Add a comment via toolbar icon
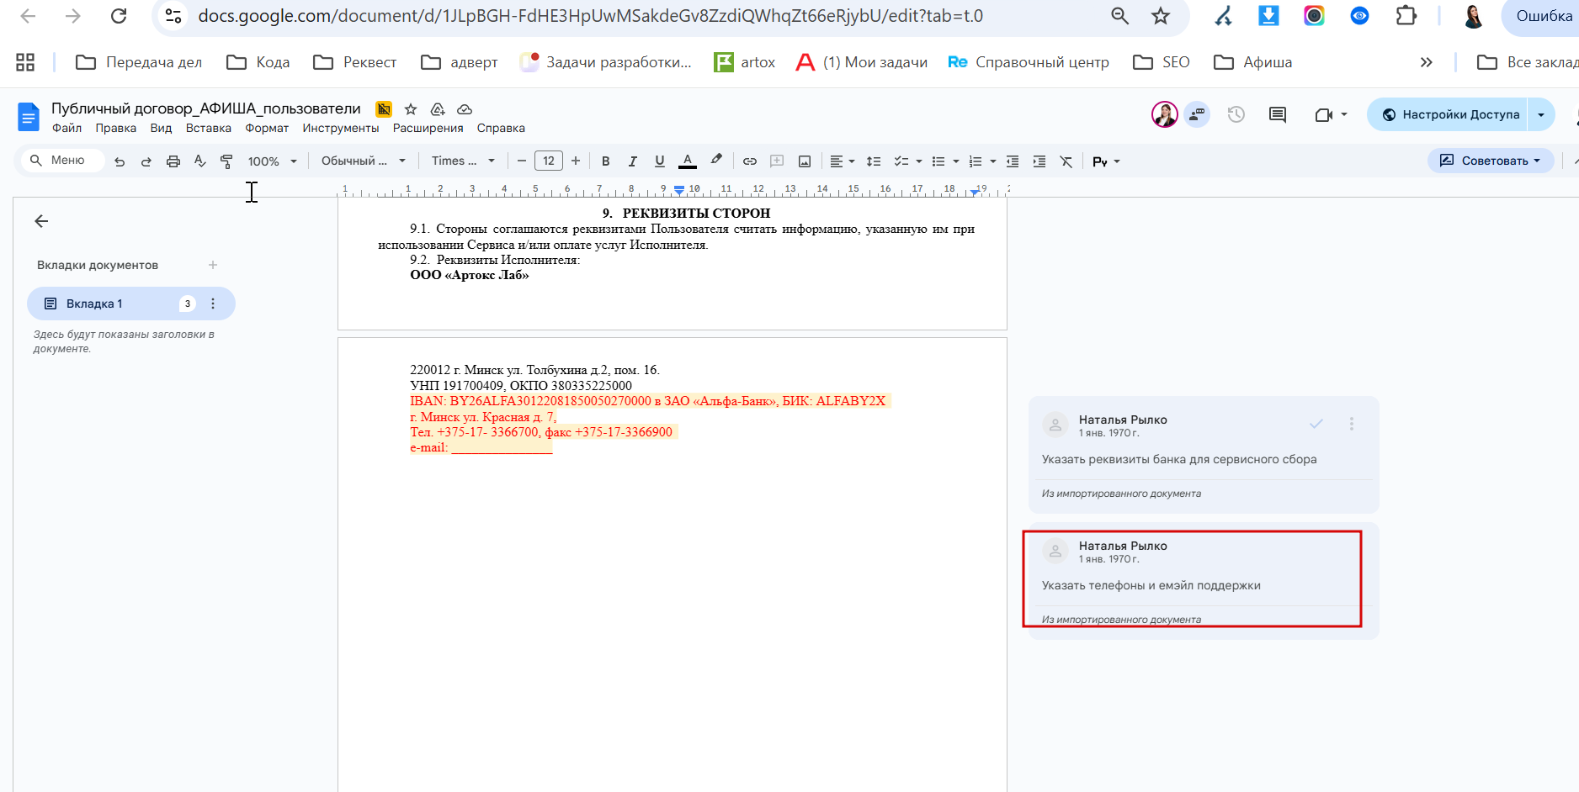The image size is (1579, 792). 777,161
